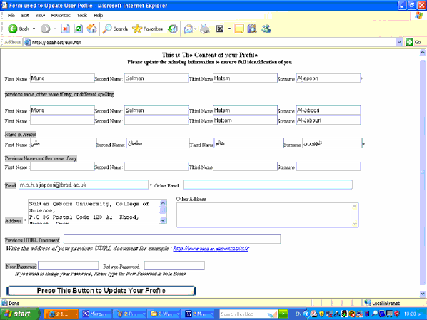The width and height of the screenshot is (427, 320).
Task: Click the New Password field
Action: (68, 266)
